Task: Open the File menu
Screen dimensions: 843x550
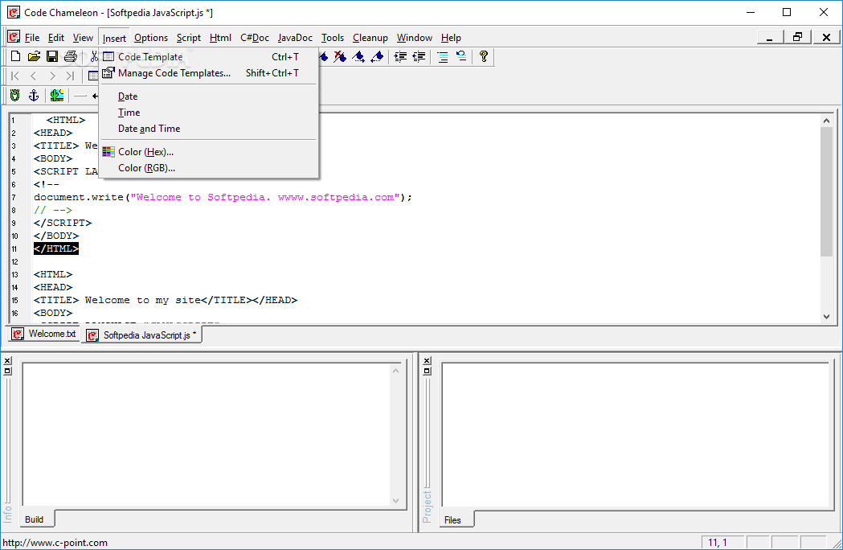Action: pos(32,38)
